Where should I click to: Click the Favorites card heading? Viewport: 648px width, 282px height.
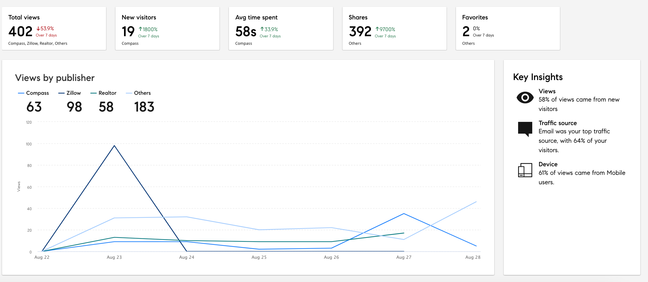[475, 17]
